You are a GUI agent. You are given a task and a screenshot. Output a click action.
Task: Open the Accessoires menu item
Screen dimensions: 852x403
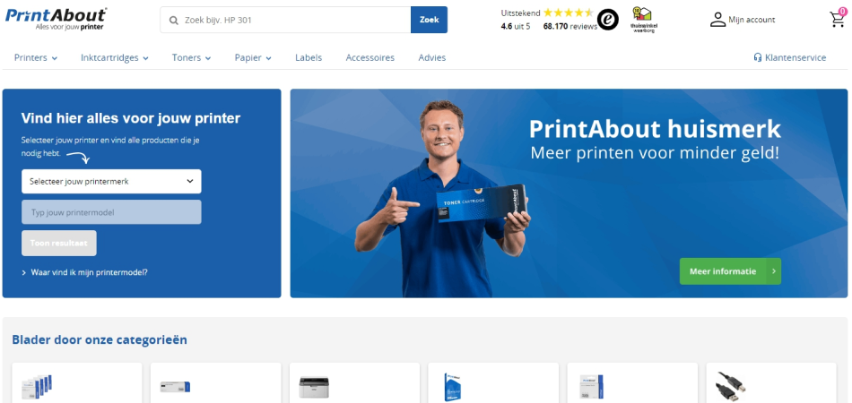click(370, 57)
